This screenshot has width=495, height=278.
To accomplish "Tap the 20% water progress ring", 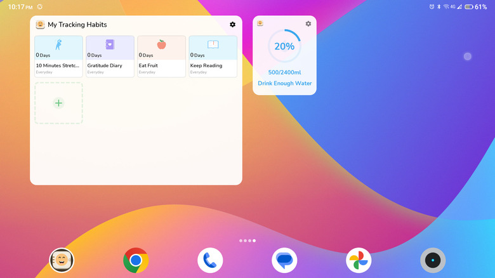I will click(x=284, y=46).
